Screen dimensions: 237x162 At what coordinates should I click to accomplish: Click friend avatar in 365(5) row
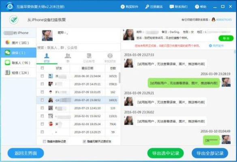51,76
